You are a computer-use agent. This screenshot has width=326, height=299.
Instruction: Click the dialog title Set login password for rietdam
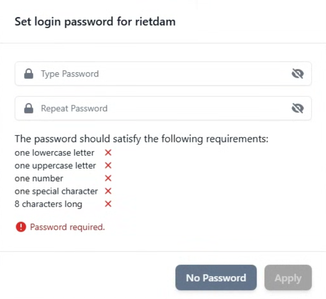(95, 22)
